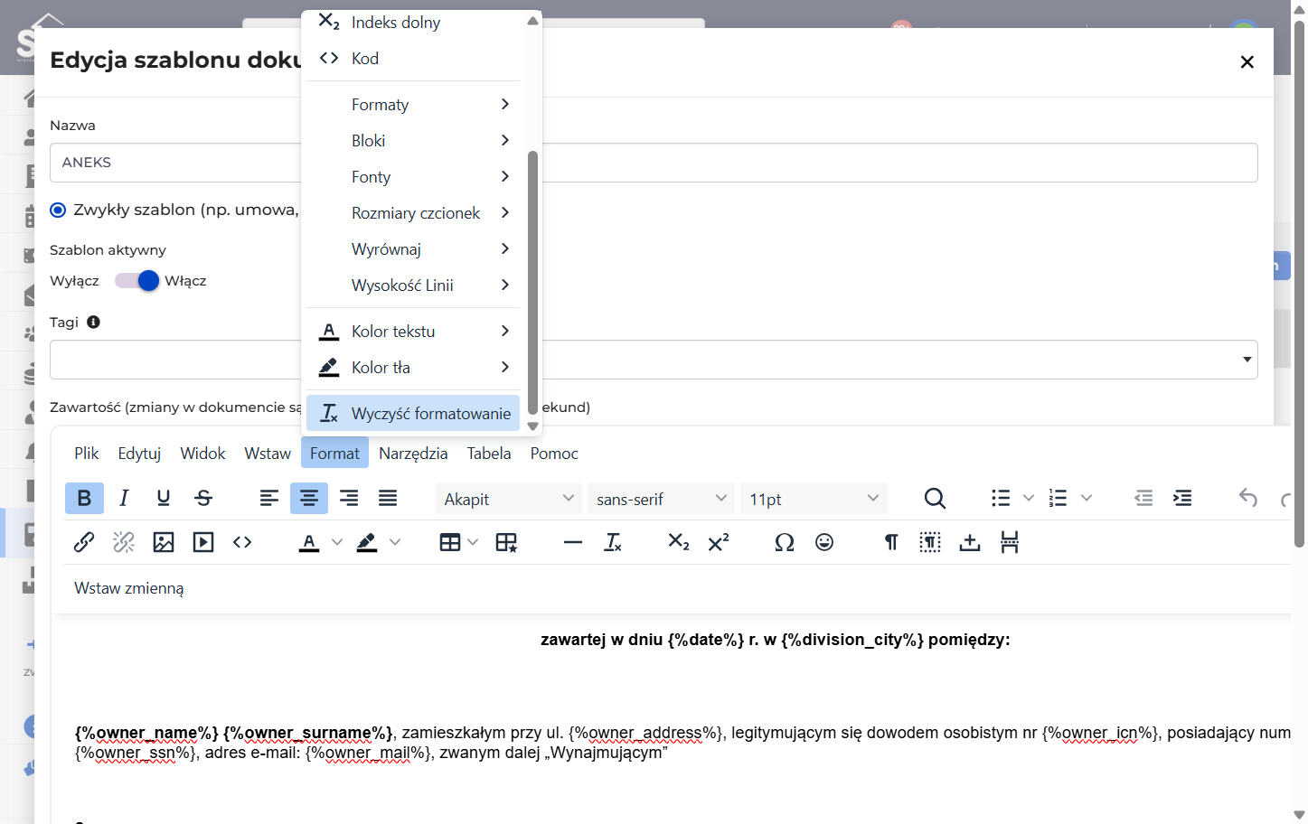Undo last change arrow
The image size is (1308, 824).
(1248, 498)
